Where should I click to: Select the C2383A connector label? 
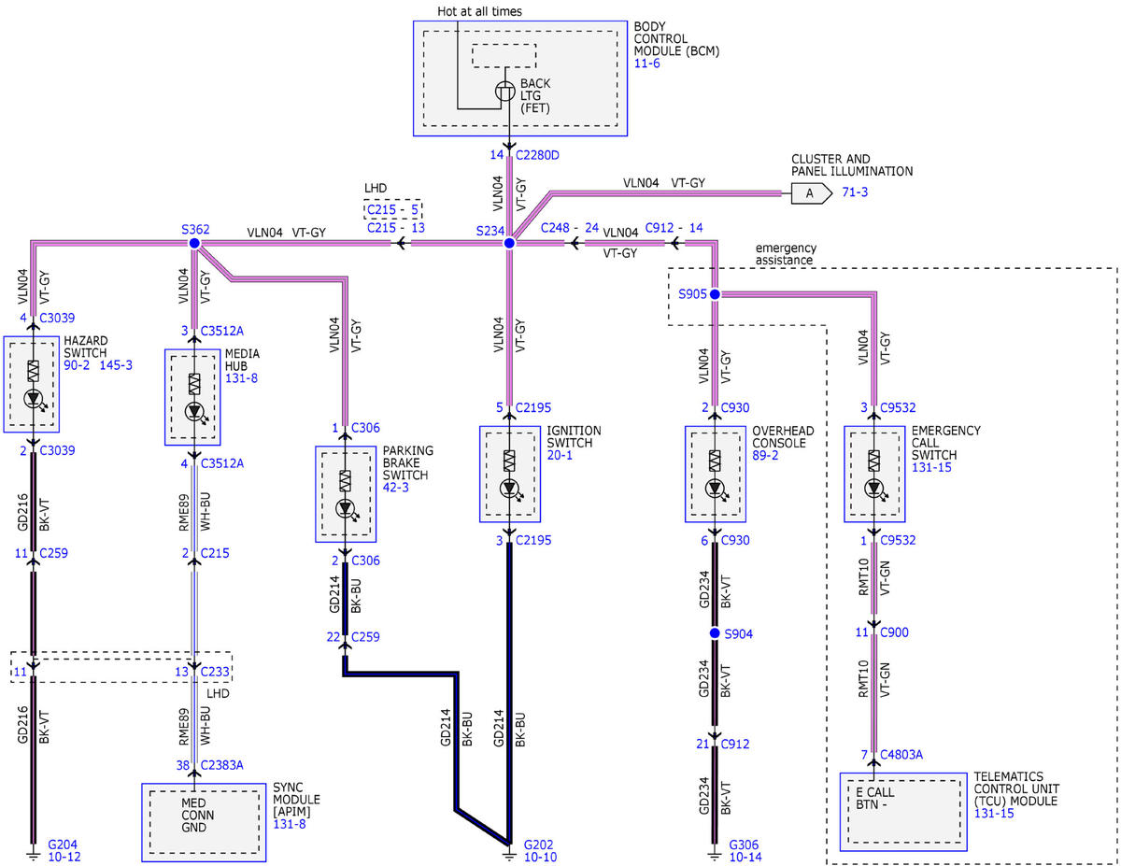click(x=222, y=765)
